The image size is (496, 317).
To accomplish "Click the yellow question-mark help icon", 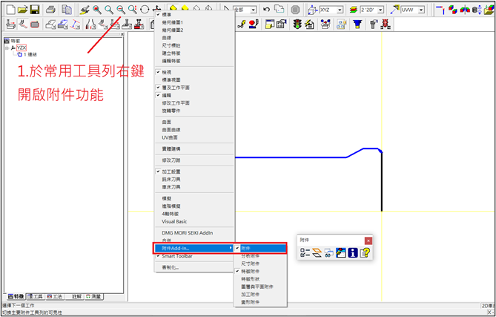I will click(365, 253).
